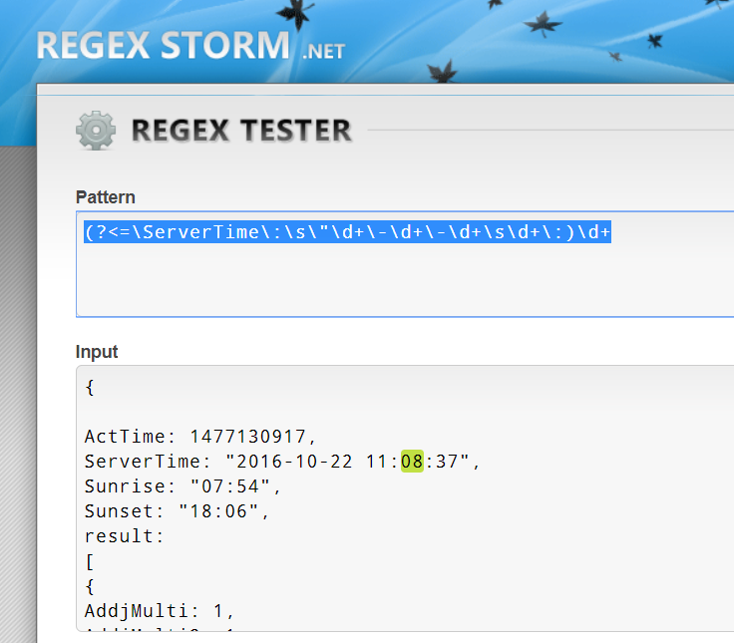Click the first opening curly brace in input

90,388
